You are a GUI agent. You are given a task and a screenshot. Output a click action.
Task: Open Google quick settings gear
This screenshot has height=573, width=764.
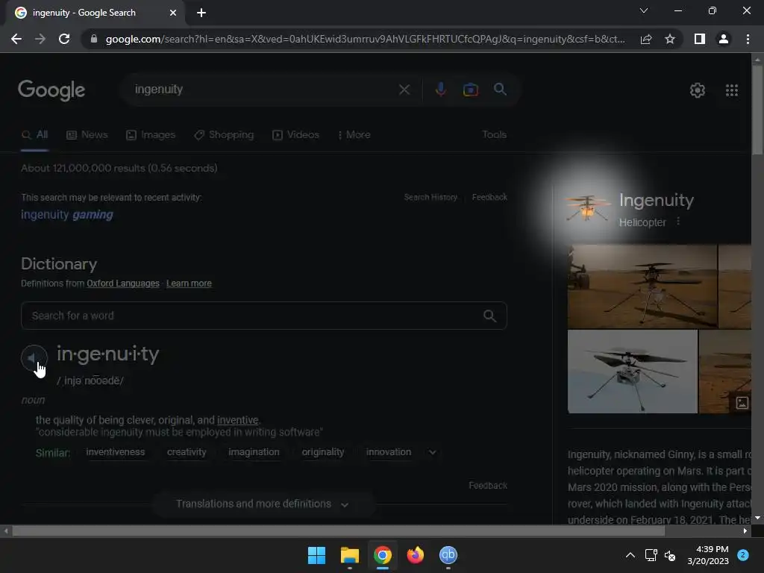point(698,90)
